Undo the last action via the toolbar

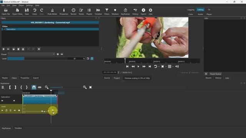click(35, 12)
